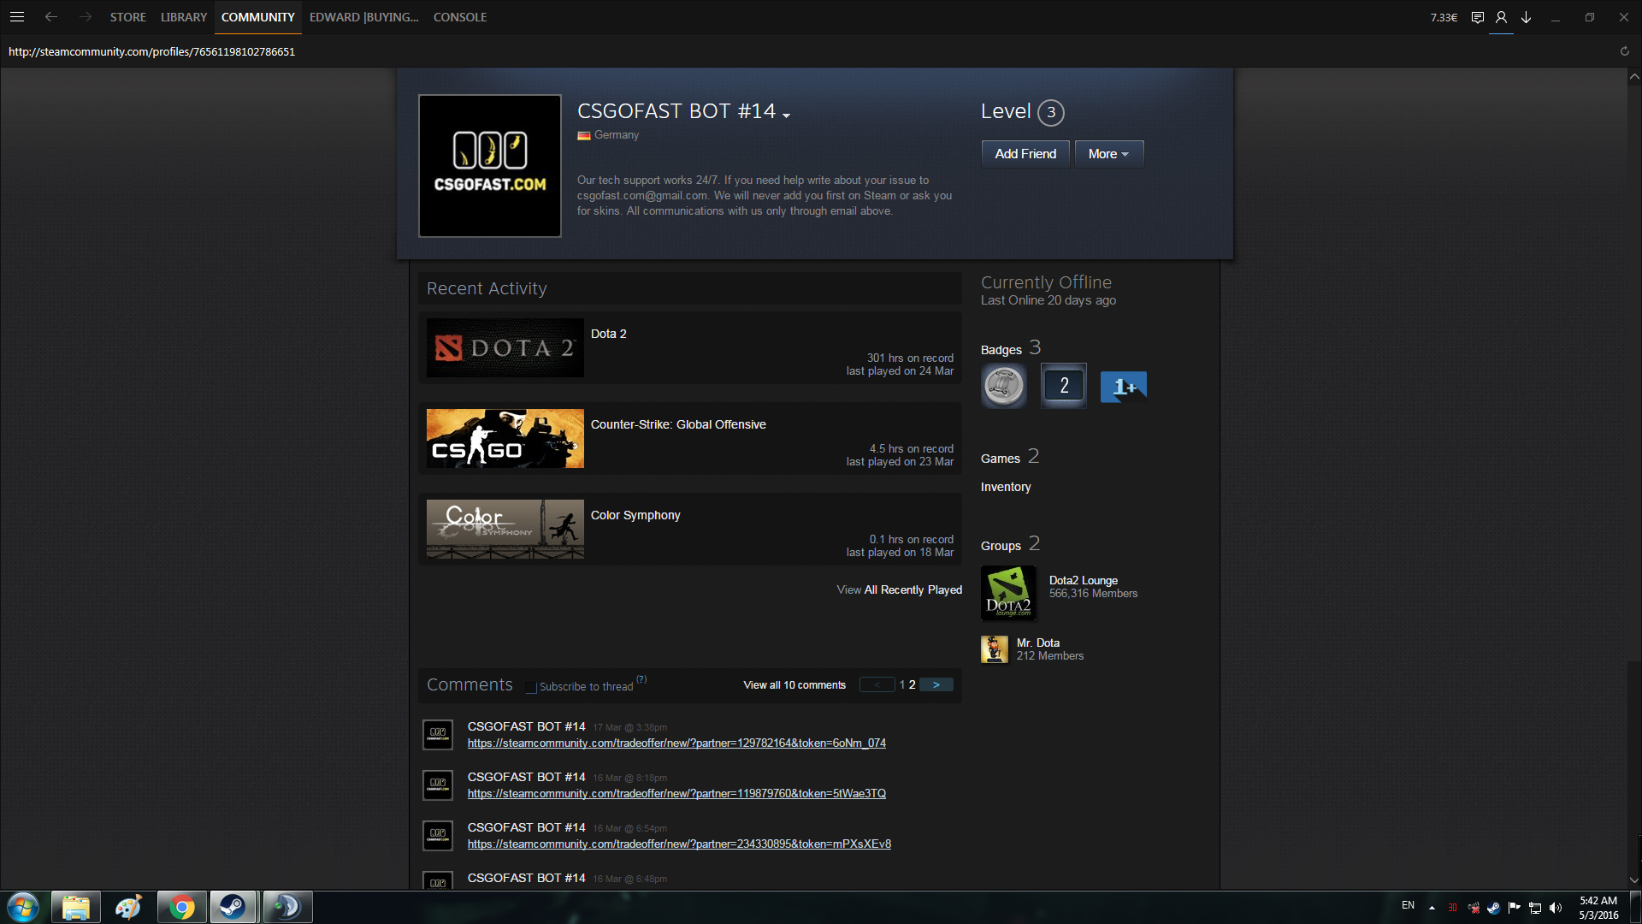Expand the More dropdown button

1108,154
